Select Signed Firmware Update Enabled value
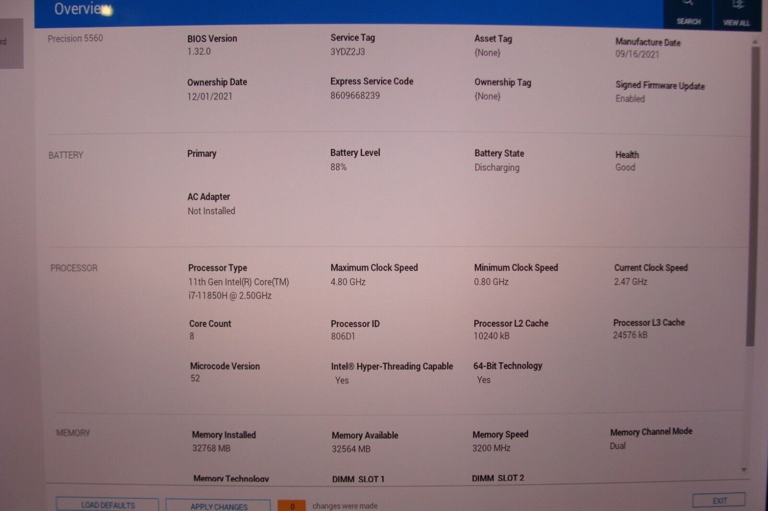Screen dimensions: 768x511 click(x=630, y=99)
